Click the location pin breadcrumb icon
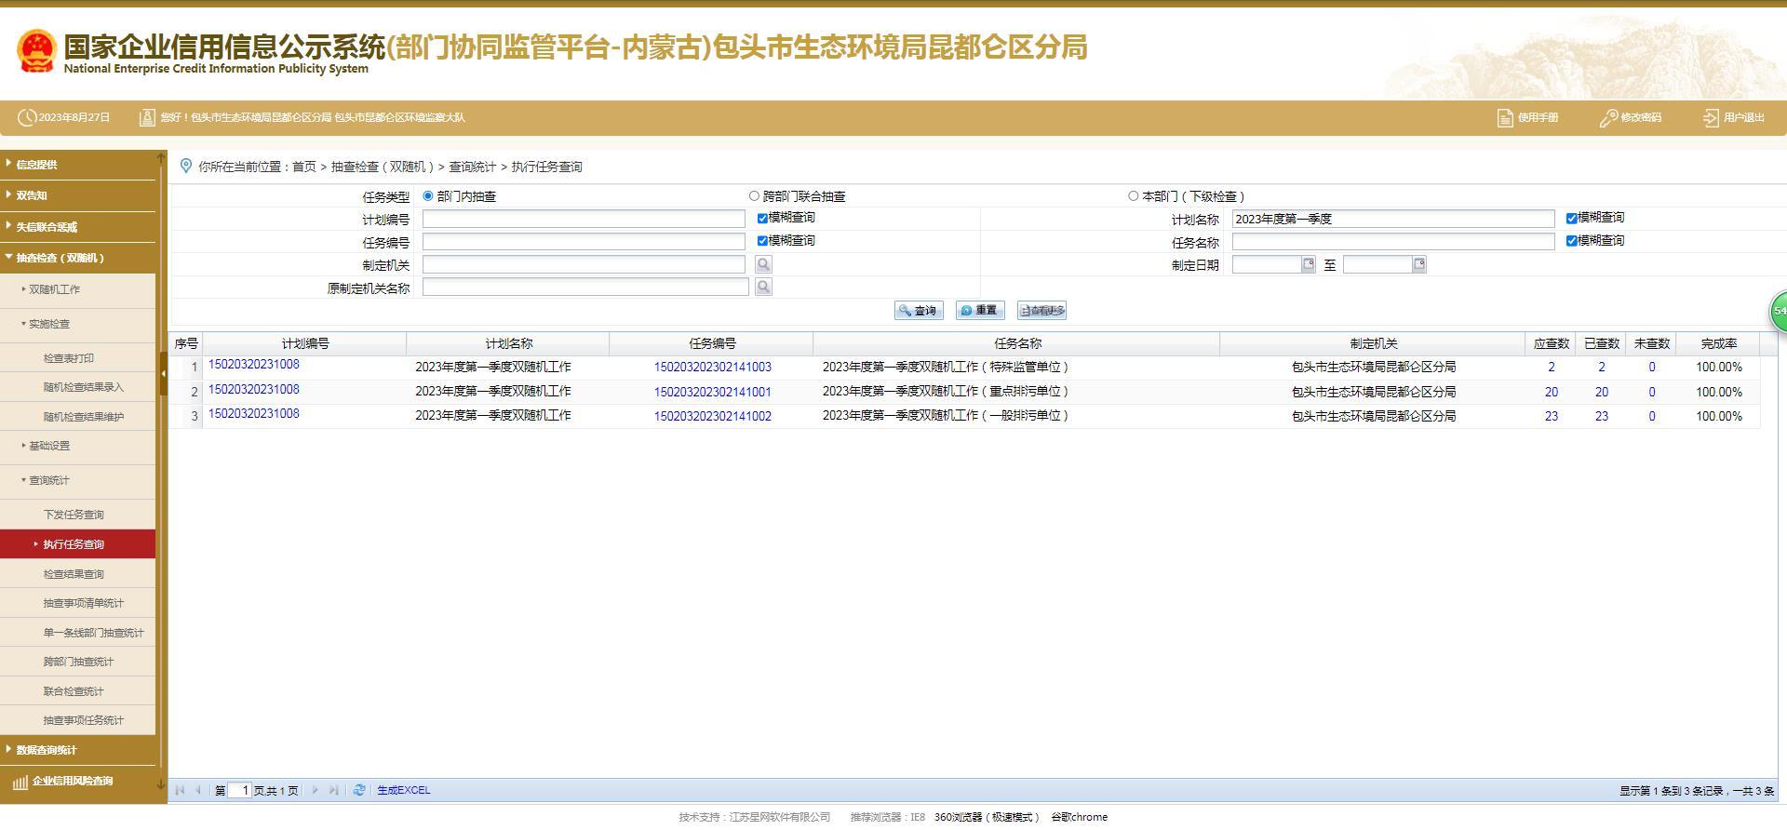The height and width of the screenshot is (830, 1787). [185, 166]
